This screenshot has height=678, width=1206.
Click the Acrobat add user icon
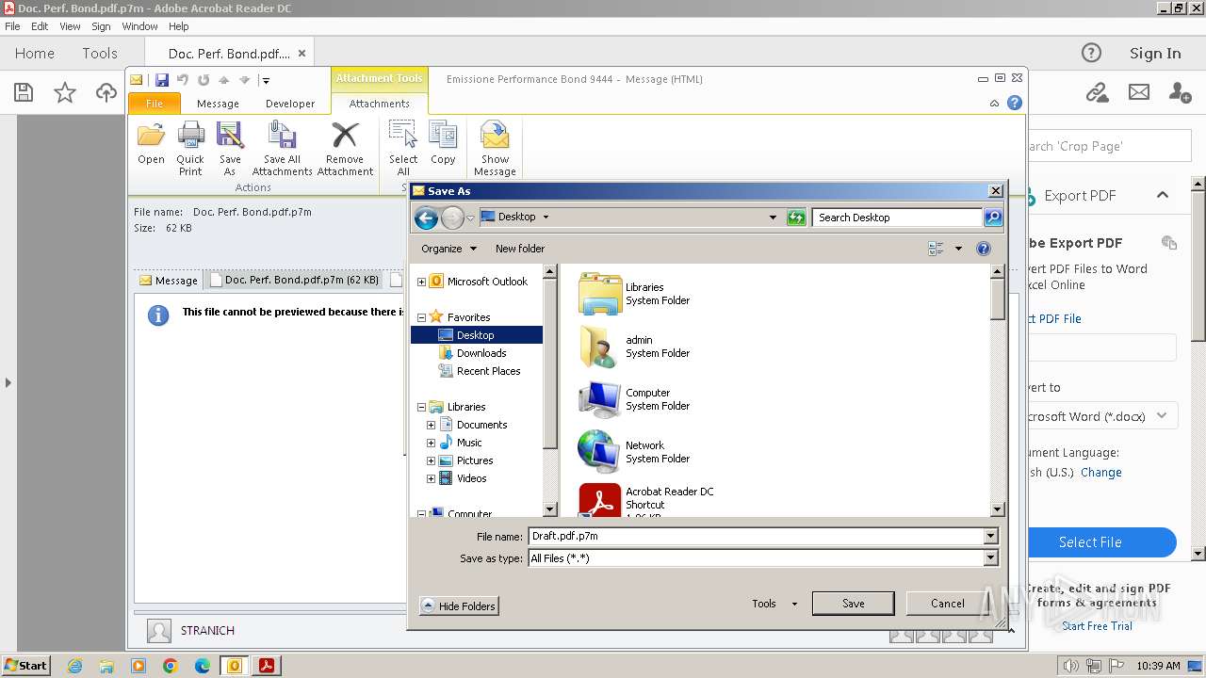[x=1180, y=92]
